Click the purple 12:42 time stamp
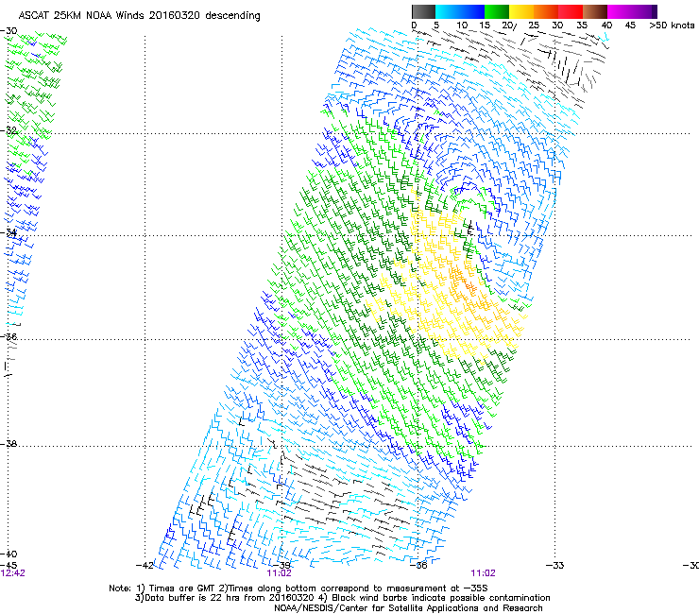The width and height of the screenshot is (699, 614). coord(13,573)
